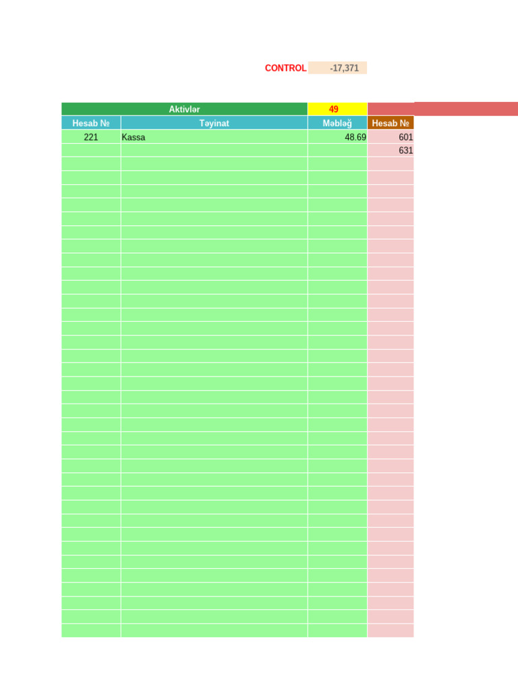
Task: Select the cell showing -17,371
Action: click(337, 68)
